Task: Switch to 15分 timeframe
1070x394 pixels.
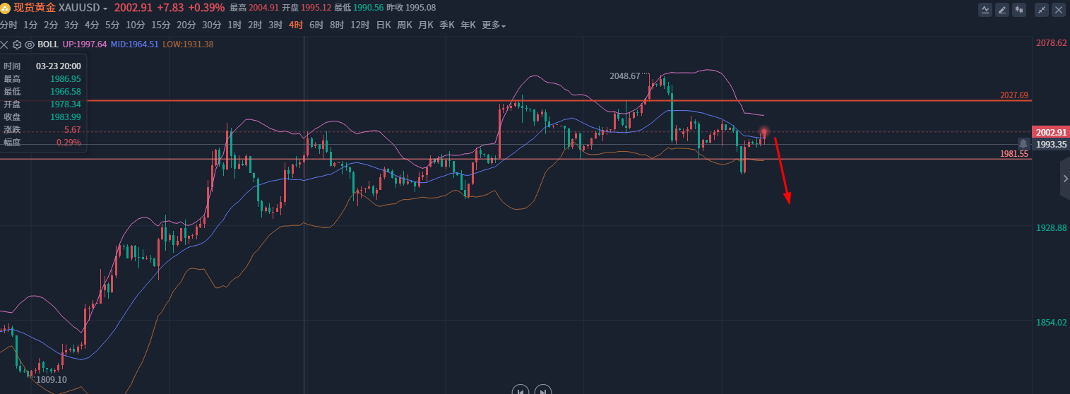Action: [160, 25]
